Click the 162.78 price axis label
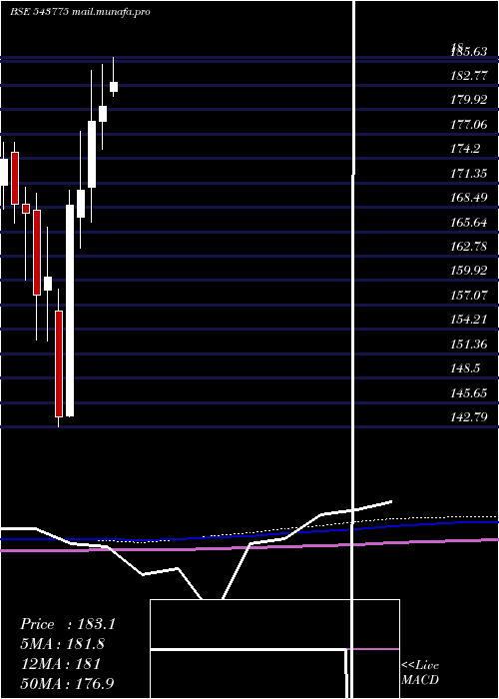The image size is (499, 699). click(x=469, y=246)
